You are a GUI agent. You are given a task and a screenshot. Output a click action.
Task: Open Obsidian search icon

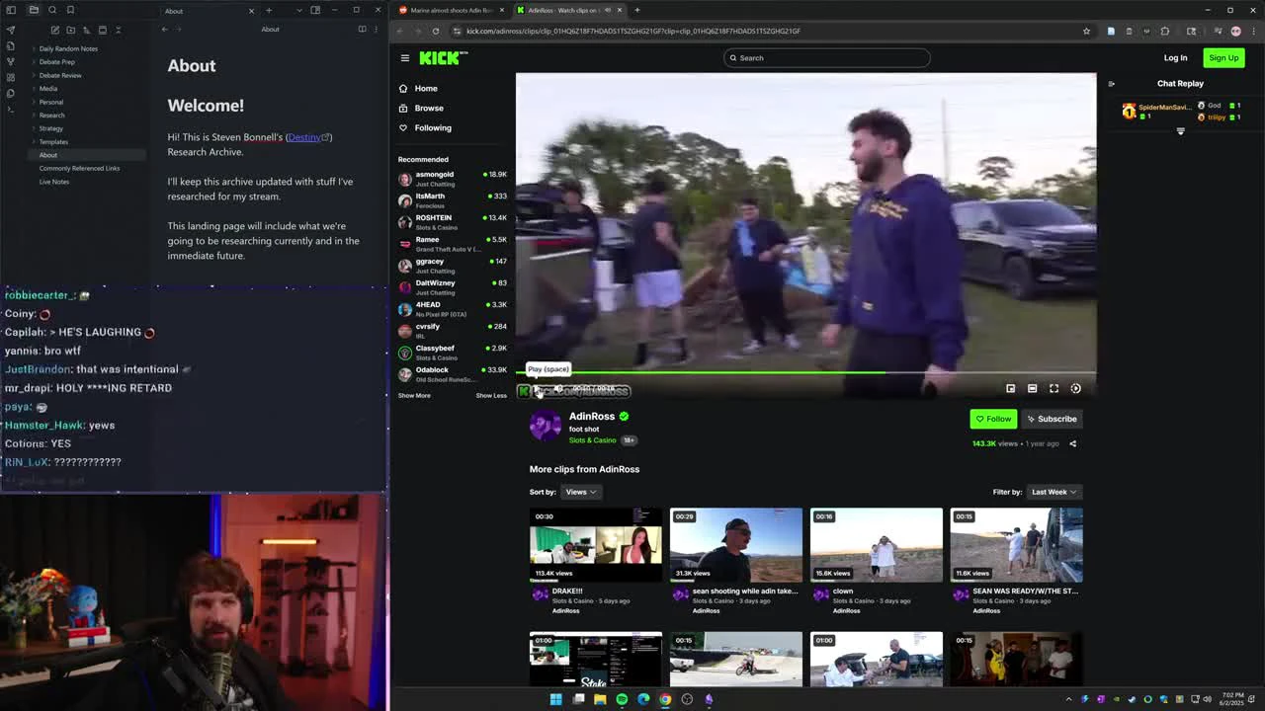click(x=52, y=10)
